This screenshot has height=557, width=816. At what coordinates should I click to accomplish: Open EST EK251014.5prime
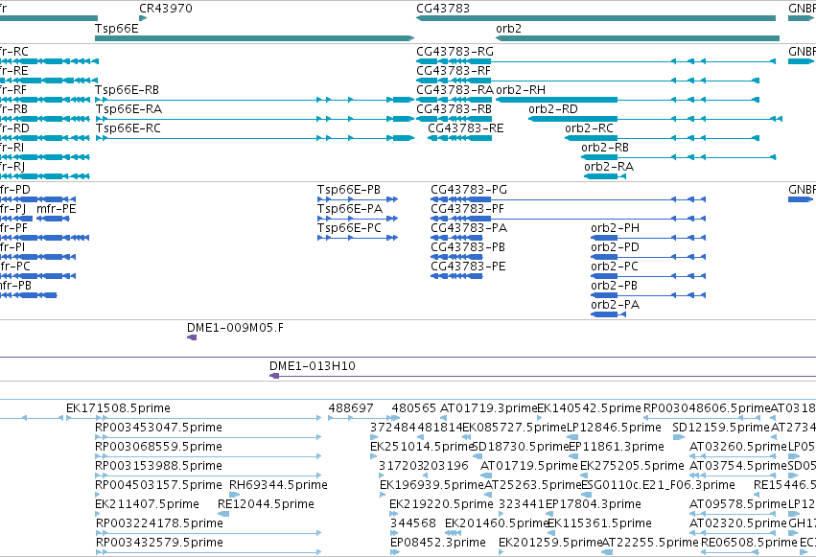pos(422,447)
